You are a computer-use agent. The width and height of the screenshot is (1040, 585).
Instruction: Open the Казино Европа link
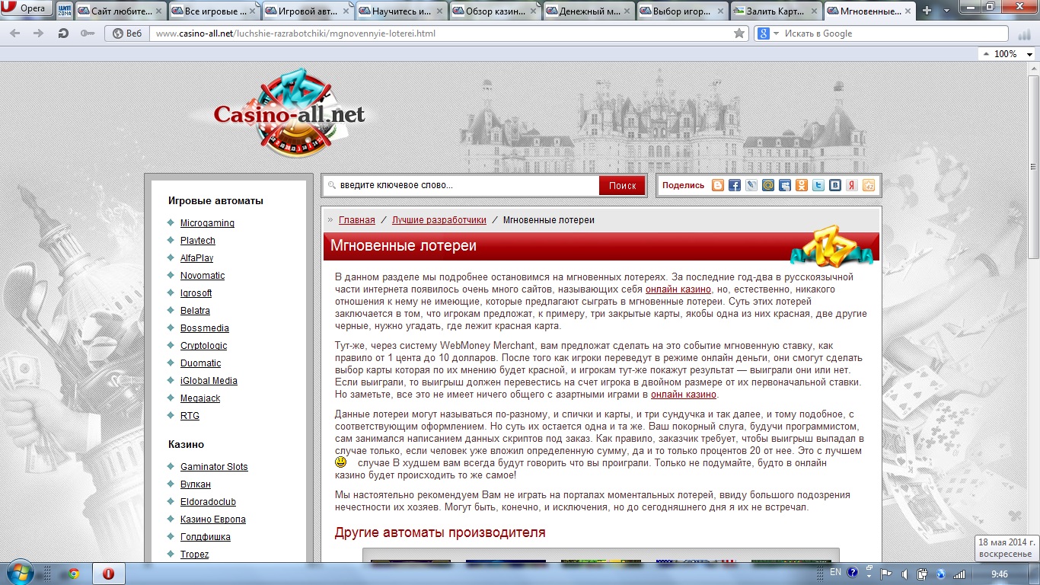213,519
